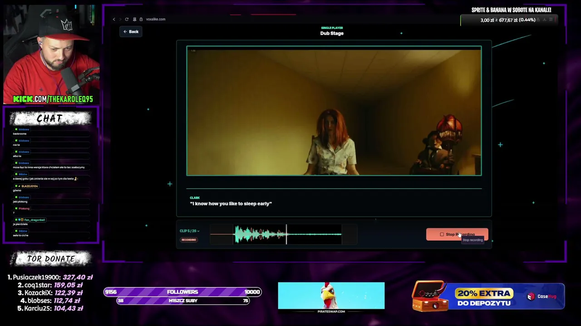Viewport: 581px width, 326px height.
Task: Click the 20% EXTRA DO DEPOZYTU banner
Action: tap(488, 297)
